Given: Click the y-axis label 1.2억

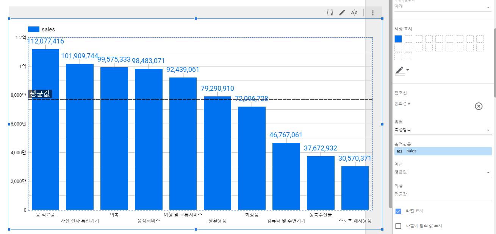Looking at the screenshot, I should 21,37.
